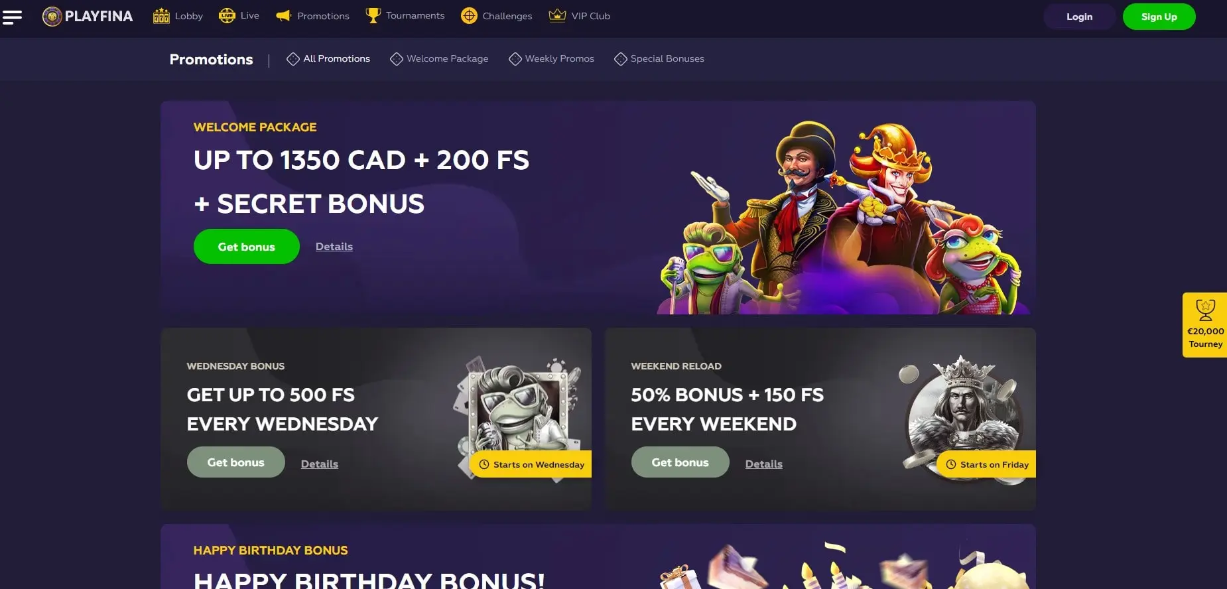Image resolution: width=1227 pixels, height=589 pixels.
Task: Open the Tournaments trophy icon
Action: (x=373, y=15)
